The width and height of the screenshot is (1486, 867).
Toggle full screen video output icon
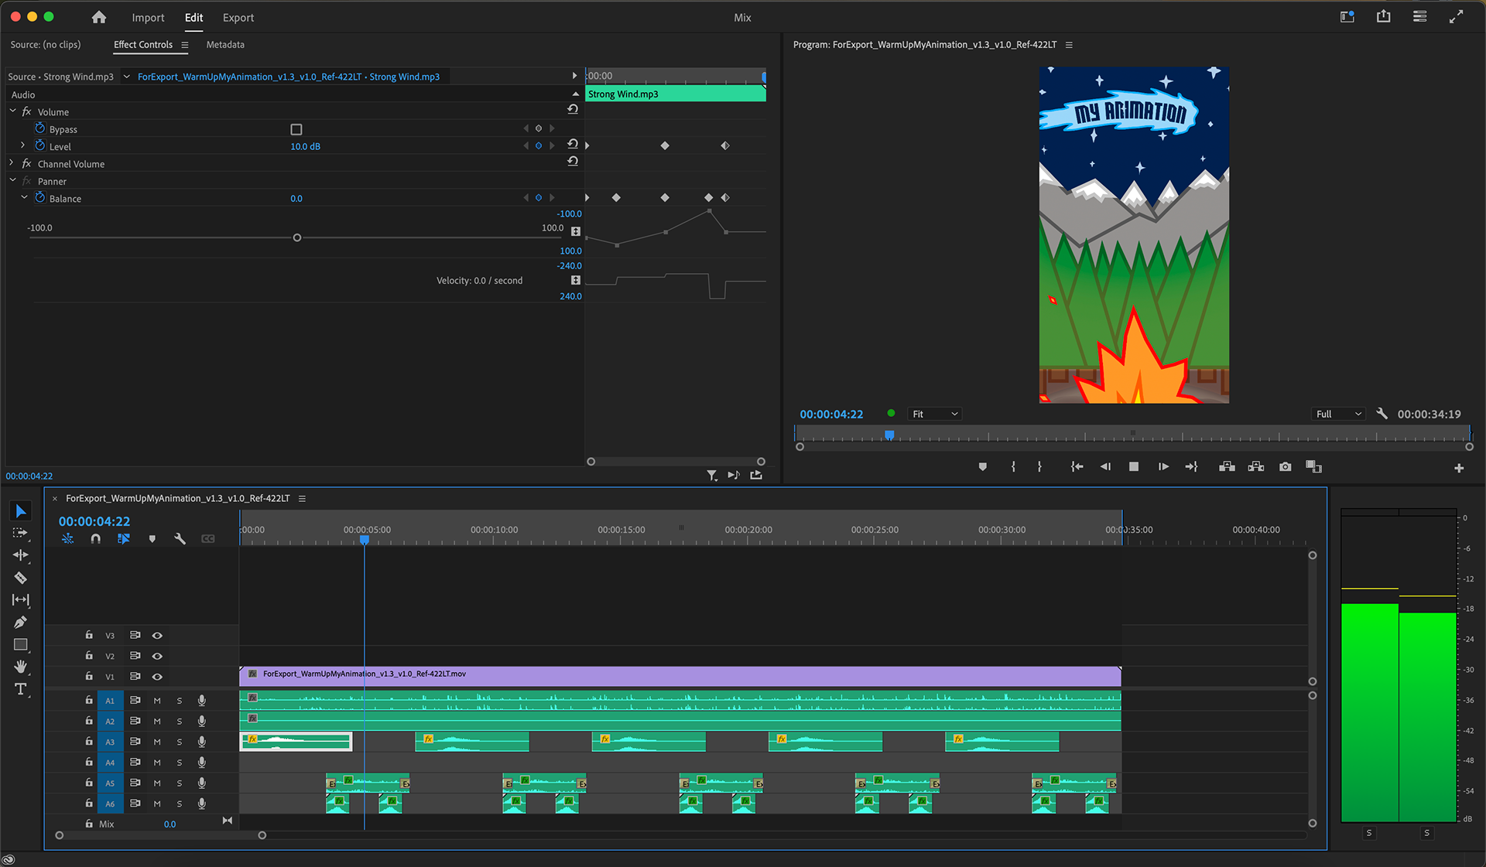(x=1457, y=16)
